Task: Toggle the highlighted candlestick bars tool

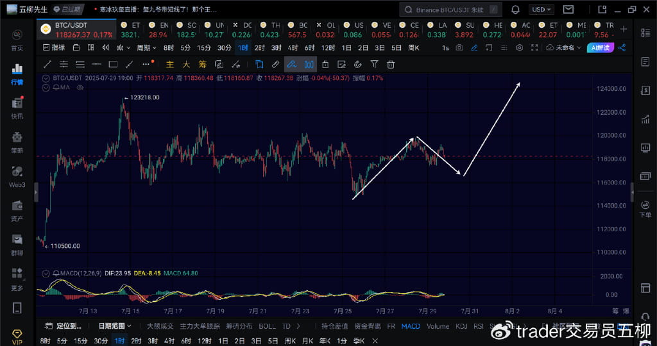Action: point(309,64)
